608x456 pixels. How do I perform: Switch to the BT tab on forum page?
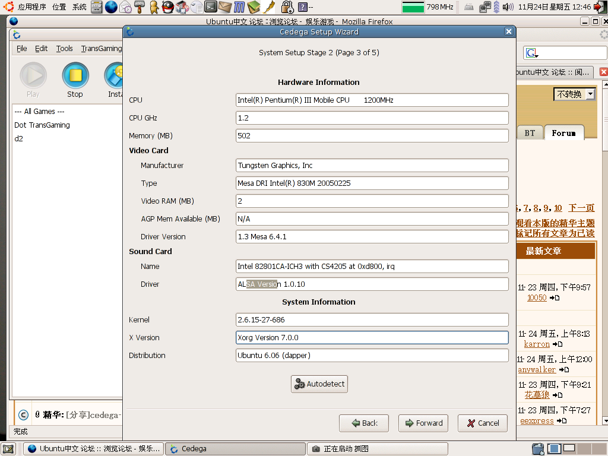point(530,133)
